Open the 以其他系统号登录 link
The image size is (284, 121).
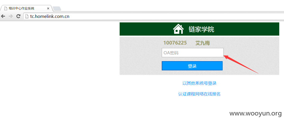tap(199, 83)
